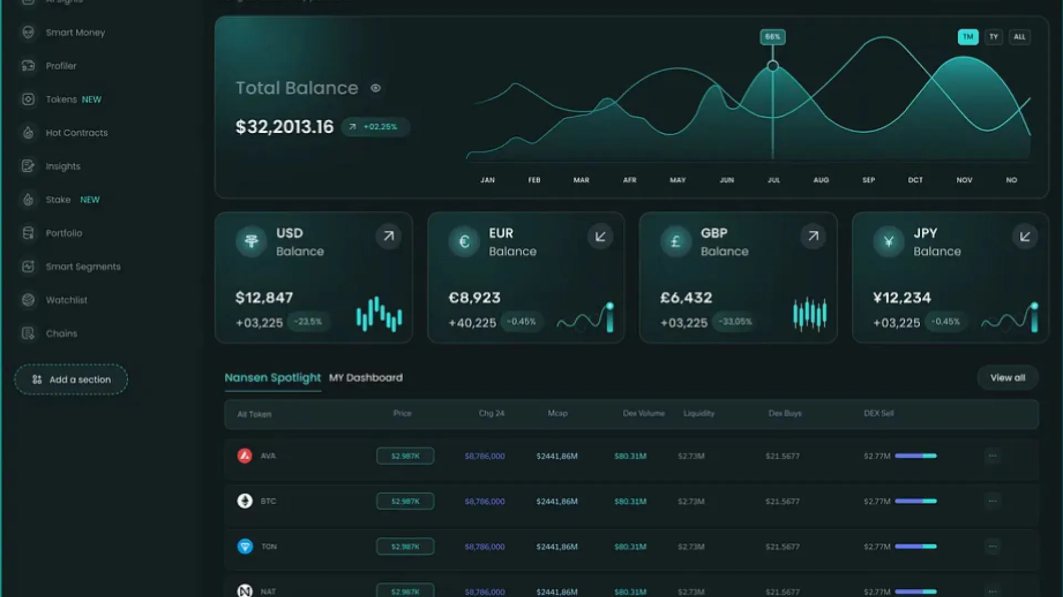This screenshot has width=1063, height=597.
Task: Click EUR -0.45% change badge
Action: (x=521, y=322)
